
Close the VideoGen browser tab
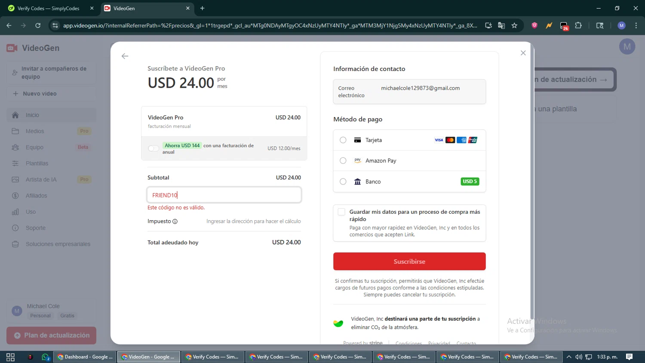click(x=187, y=8)
